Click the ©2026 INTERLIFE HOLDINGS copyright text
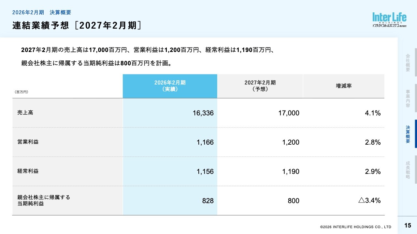This screenshot has width=417, height=234. 355,227
